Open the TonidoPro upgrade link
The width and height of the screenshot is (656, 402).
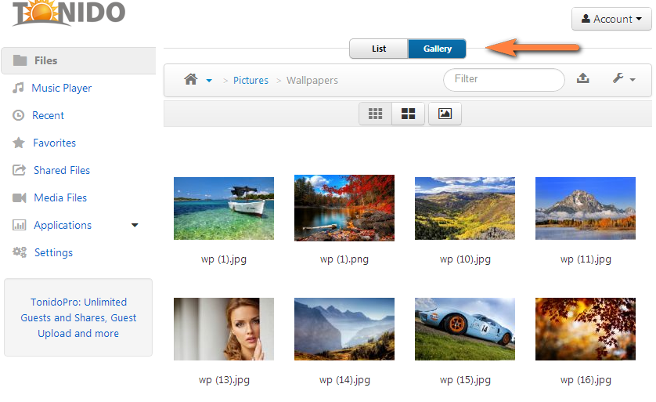click(x=78, y=318)
